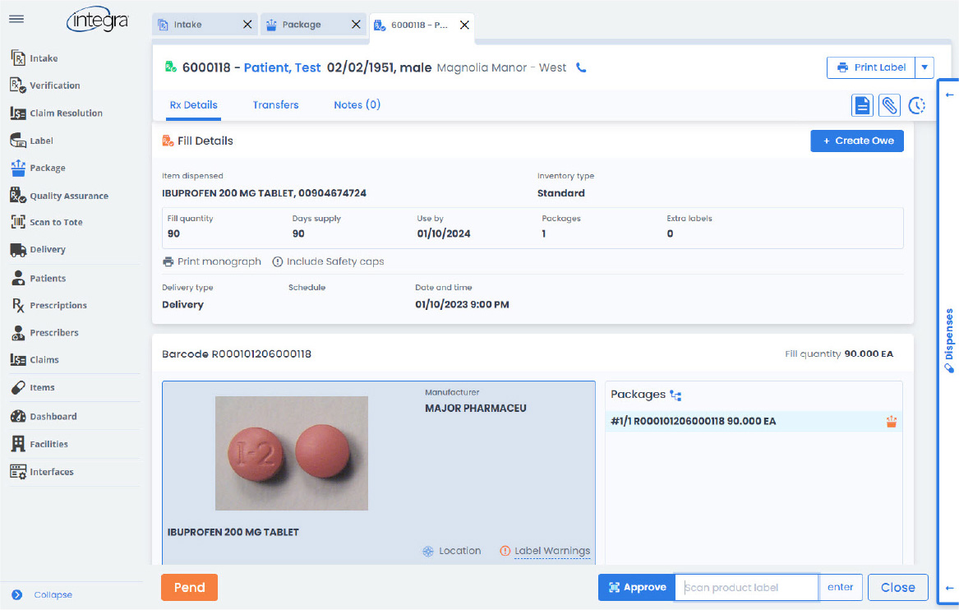The width and height of the screenshot is (959, 610).
Task: Open Quality Assurance in sidebar
Action: [68, 196]
